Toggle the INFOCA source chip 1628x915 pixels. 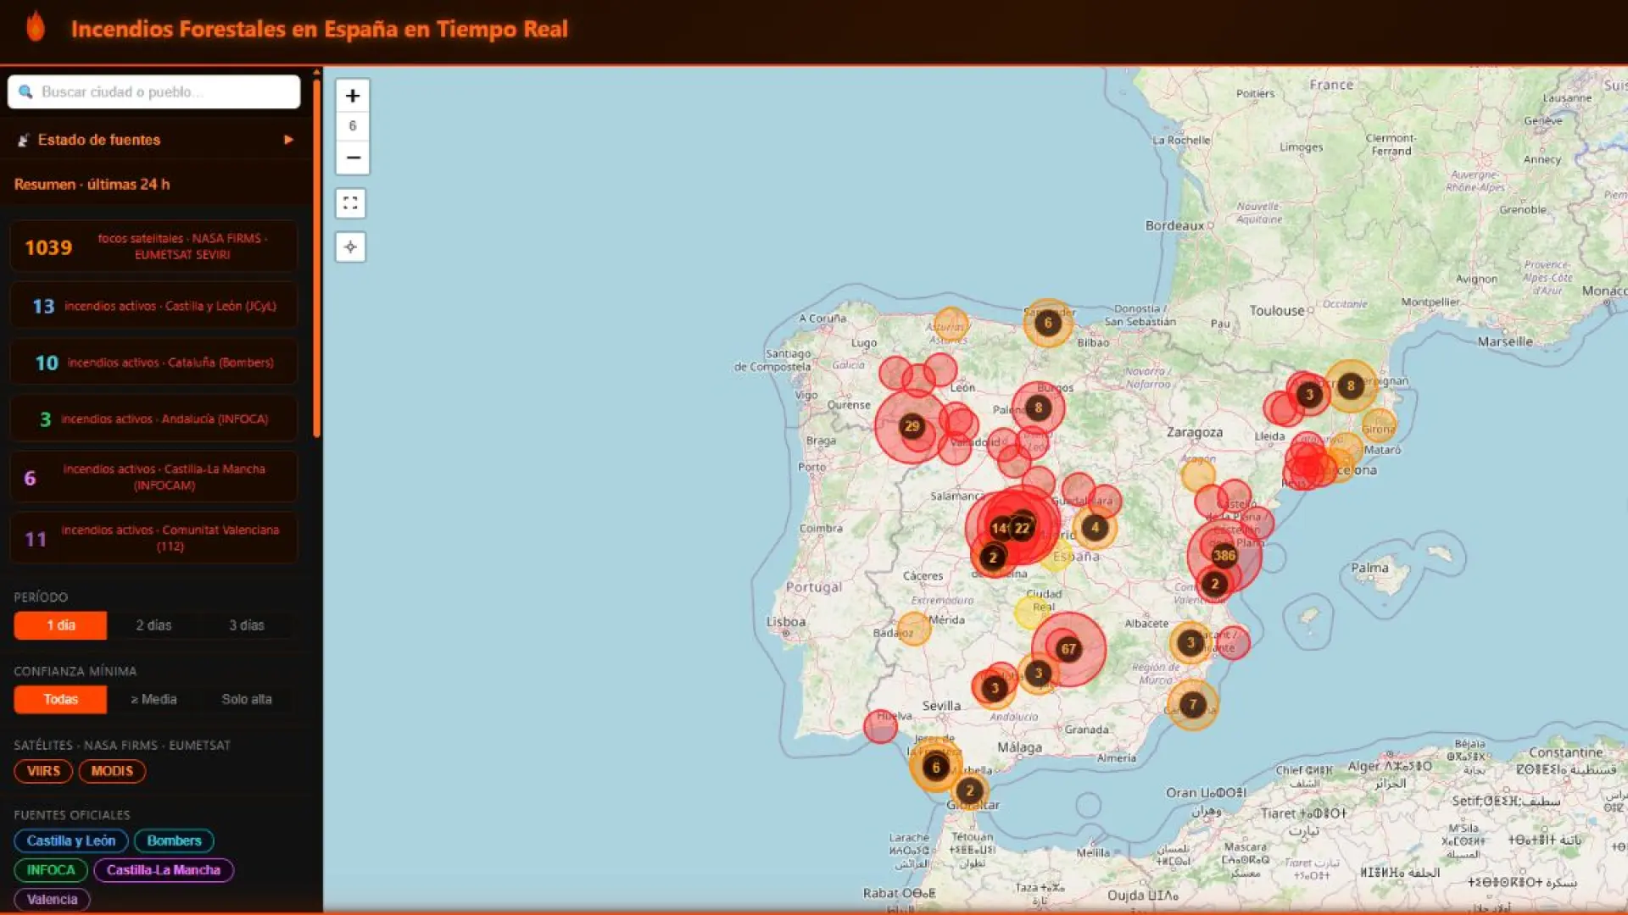tap(51, 870)
